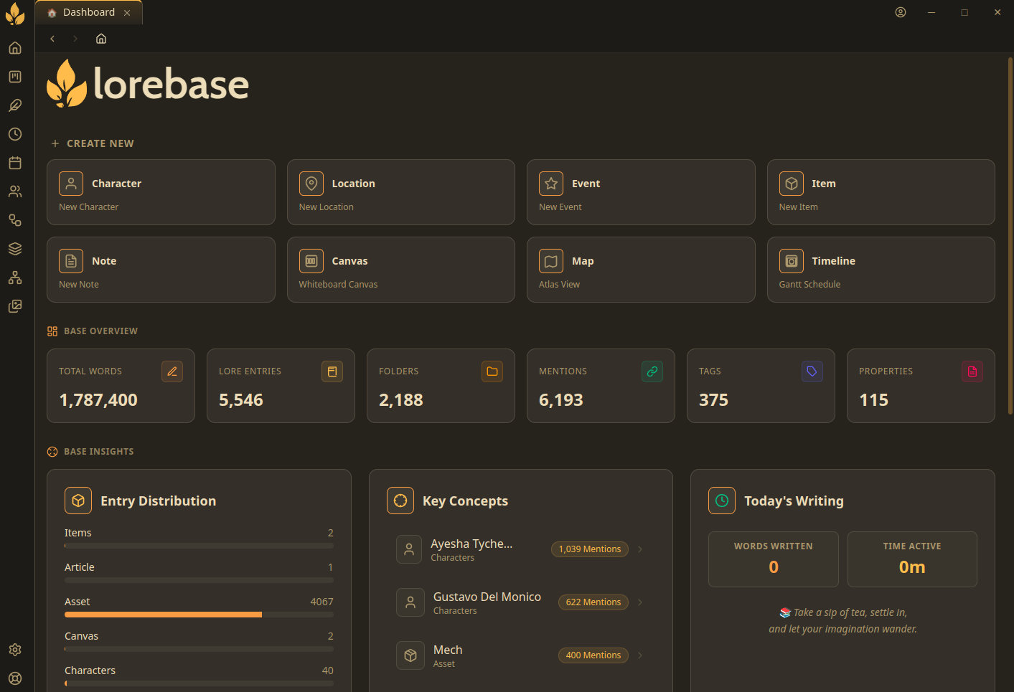Image resolution: width=1014 pixels, height=692 pixels.
Task: Open the hierarchy tree sidebar icon
Action: (15, 278)
